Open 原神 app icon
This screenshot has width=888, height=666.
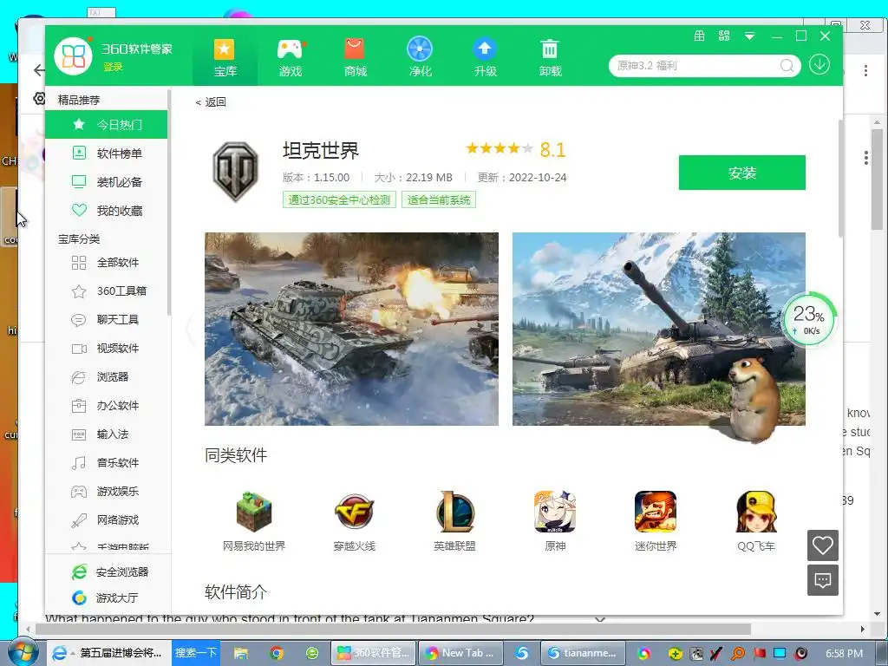tap(555, 512)
